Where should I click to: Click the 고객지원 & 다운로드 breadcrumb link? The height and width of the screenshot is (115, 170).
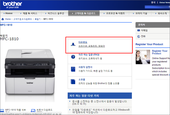(x=23, y=19)
